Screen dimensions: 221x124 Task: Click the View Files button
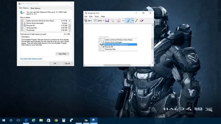[62, 54]
